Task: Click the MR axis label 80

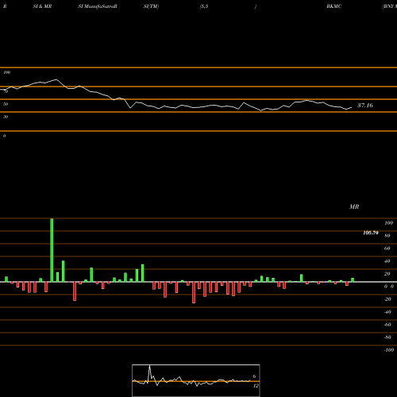Action: (x=387, y=236)
